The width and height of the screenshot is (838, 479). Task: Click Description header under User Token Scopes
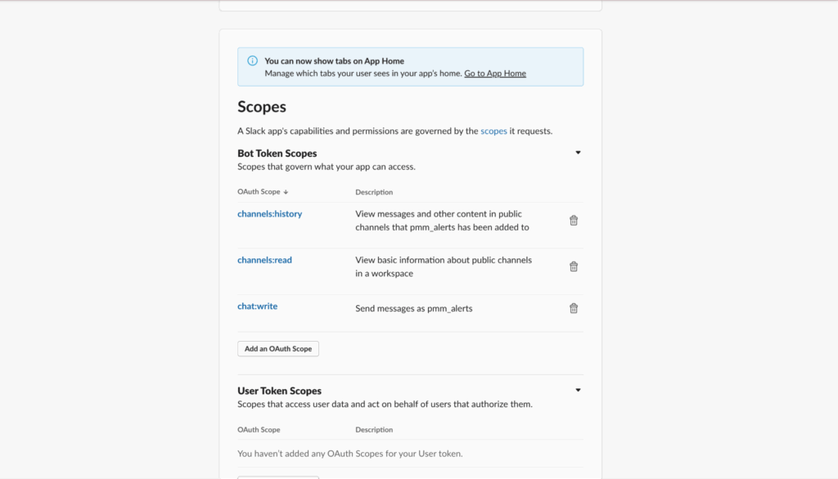(374, 430)
